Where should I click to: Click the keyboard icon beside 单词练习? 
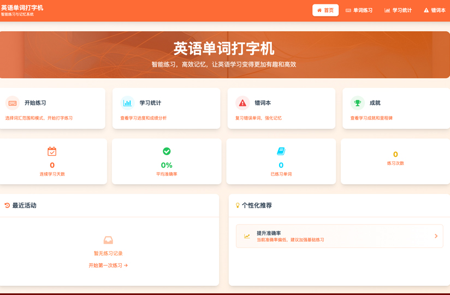[348, 10]
